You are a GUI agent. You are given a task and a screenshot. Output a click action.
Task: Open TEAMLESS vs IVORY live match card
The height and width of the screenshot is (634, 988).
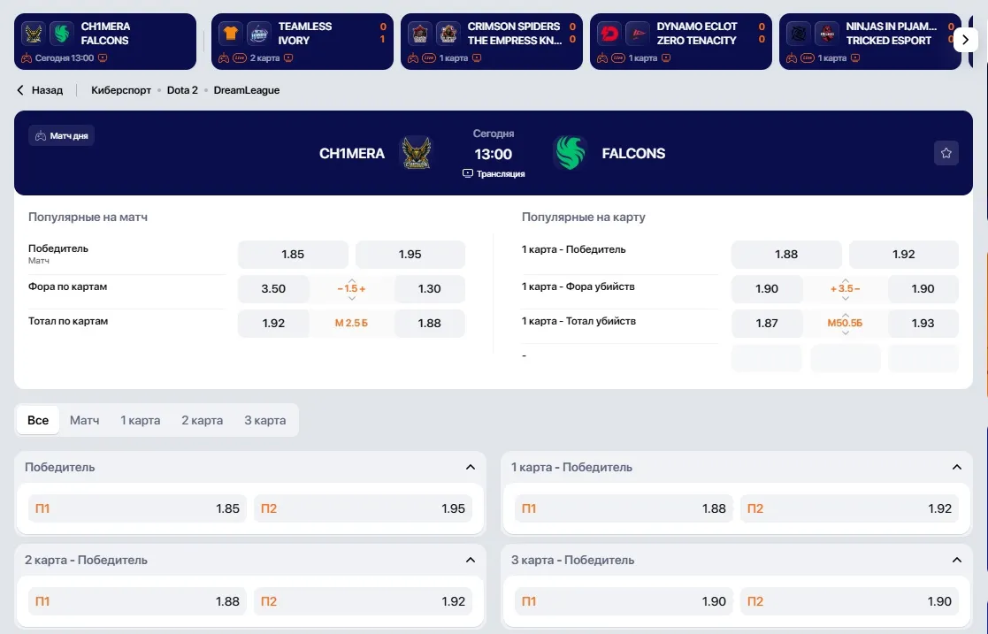(x=303, y=42)
